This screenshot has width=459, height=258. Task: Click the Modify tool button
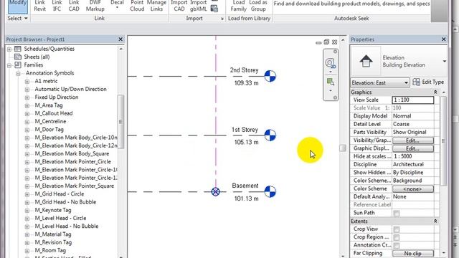[x=17, y=6]
